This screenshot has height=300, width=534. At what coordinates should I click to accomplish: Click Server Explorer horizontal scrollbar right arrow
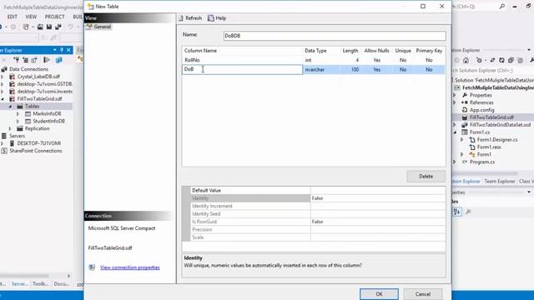click(x=69, y=276)
